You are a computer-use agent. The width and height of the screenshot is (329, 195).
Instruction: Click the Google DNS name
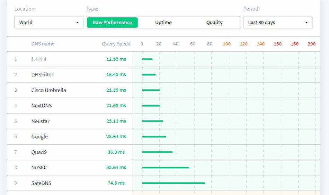40,137
